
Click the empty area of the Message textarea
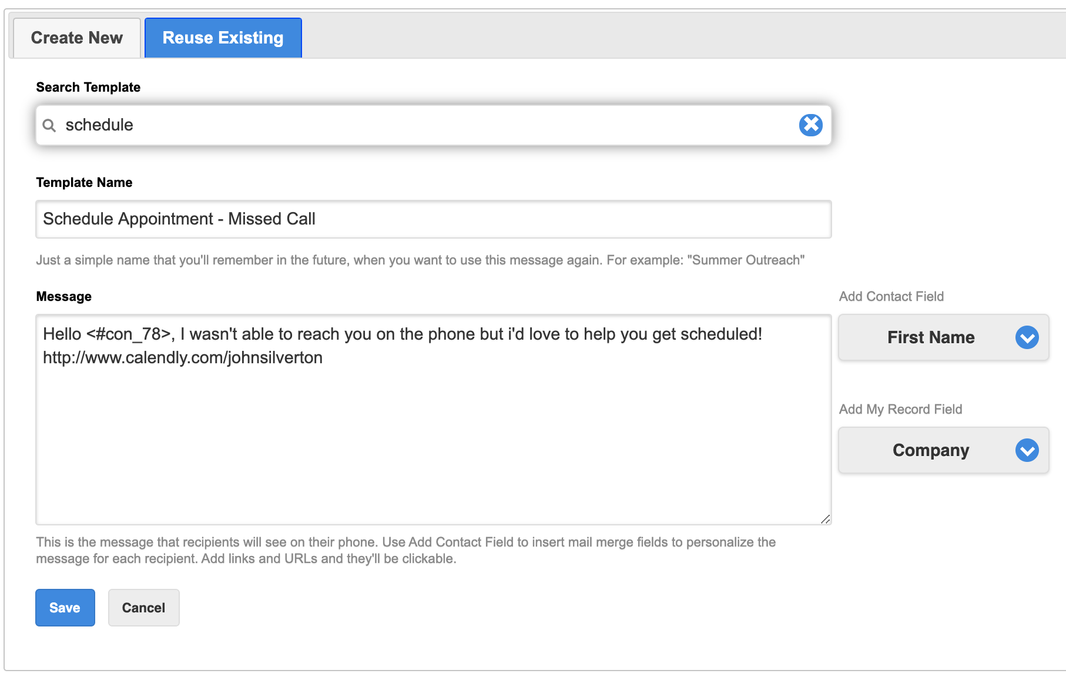pyautogui.click(x=433, y=447)
